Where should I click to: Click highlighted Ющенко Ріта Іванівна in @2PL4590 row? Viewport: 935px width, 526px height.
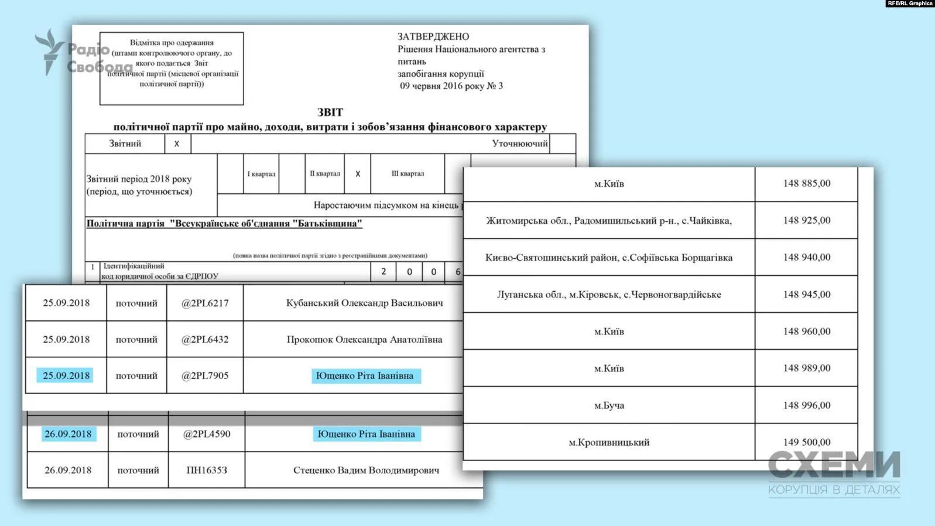coord(366,434)
